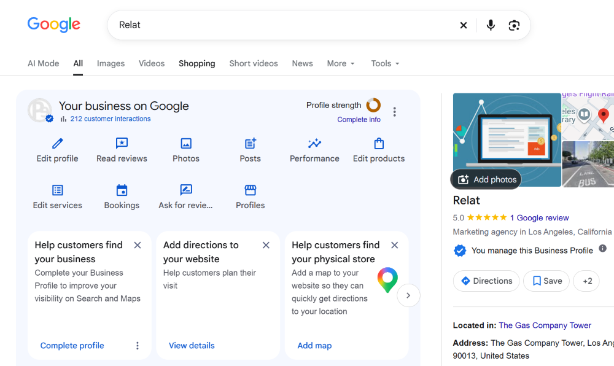This screenshot has width=614, height=366.
Task: Select the All results tab
Action: coord(78,63)
